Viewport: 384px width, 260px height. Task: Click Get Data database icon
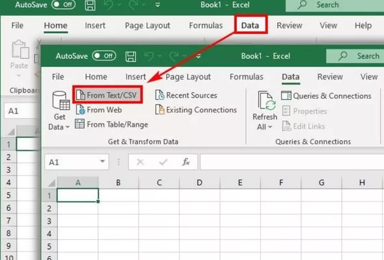[x=61, y=101]
